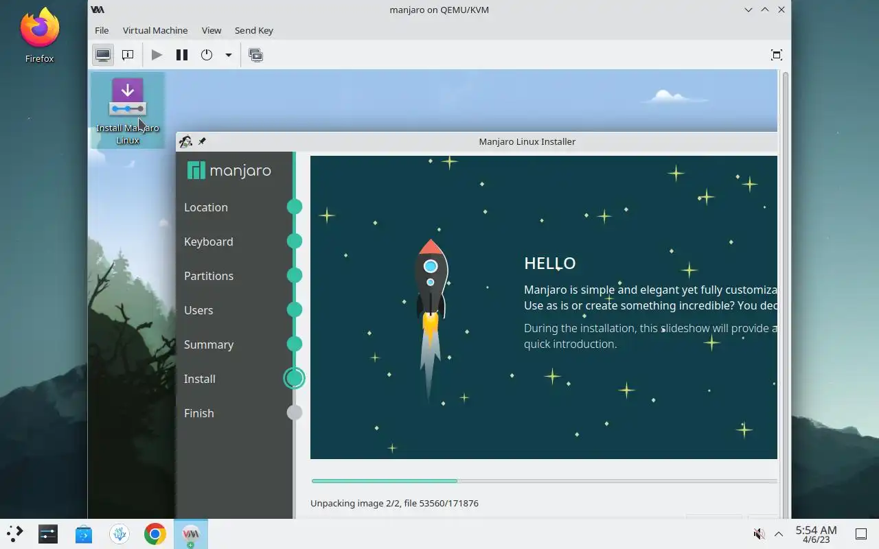
Task: Switch VM display to fullscreen
Action: pyautogui.click(x=777, y=55)
